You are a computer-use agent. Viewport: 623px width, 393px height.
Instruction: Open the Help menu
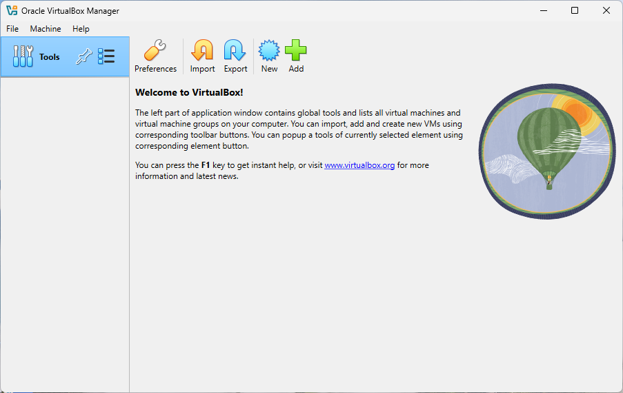point(81,29)
